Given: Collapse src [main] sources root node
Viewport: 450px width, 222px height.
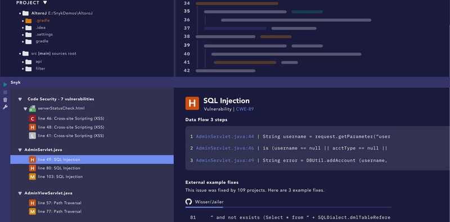Looking at the screenshot, I should click(20, 54).
